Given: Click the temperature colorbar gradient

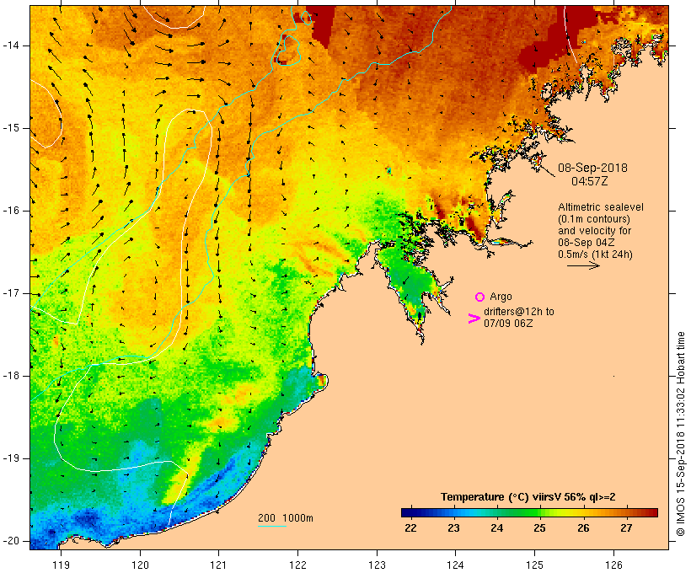Looking at the screenshot, I should (529, 512).
